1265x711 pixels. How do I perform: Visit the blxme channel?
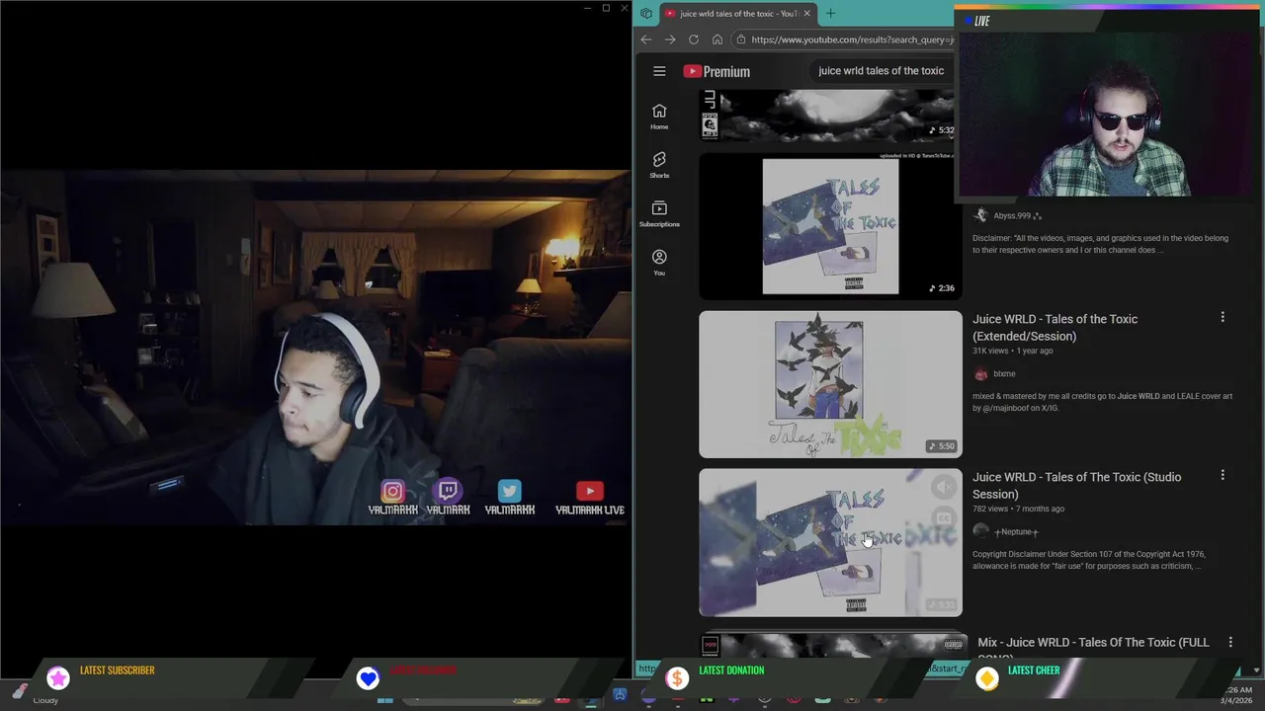[x=1004, y=374]
